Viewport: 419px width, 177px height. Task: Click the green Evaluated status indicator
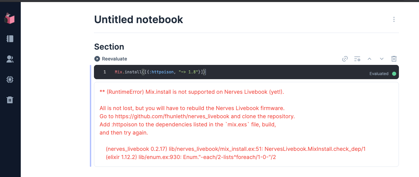tap(394, 73)
